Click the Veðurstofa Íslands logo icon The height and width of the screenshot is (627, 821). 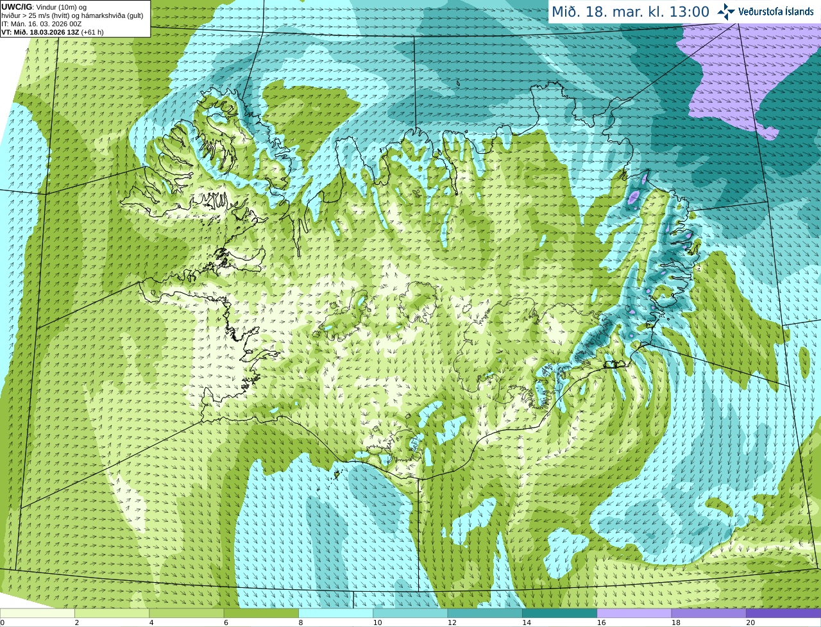727,12
